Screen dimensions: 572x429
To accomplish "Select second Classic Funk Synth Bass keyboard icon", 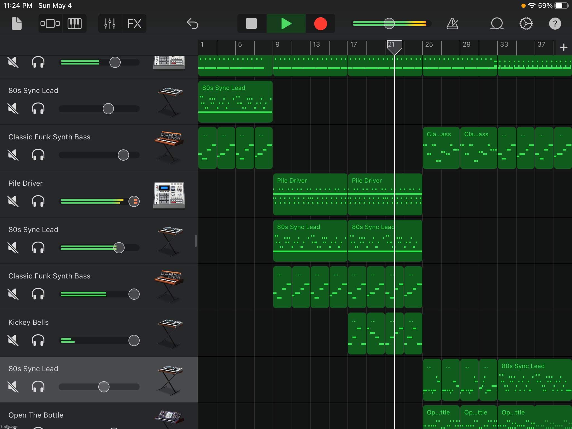I will 169,287.
